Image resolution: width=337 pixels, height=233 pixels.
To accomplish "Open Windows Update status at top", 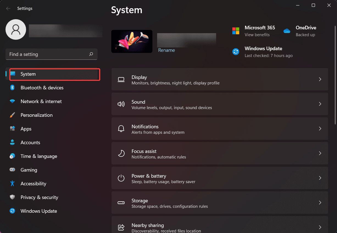I will (x=263, y=52).
